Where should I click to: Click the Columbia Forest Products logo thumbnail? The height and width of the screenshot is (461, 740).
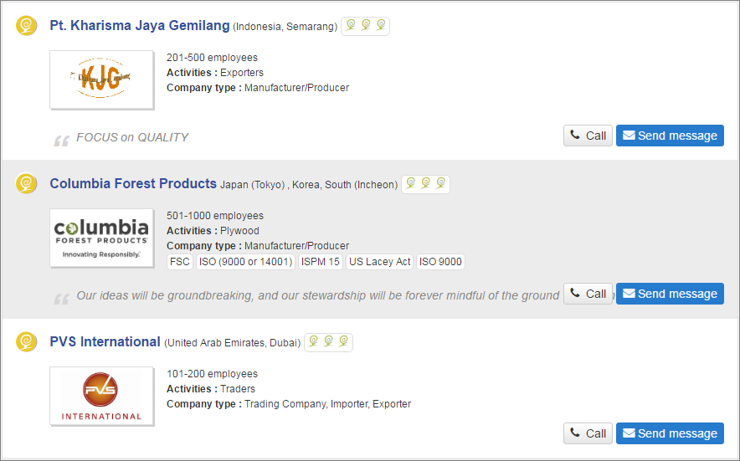pos(101,238)
